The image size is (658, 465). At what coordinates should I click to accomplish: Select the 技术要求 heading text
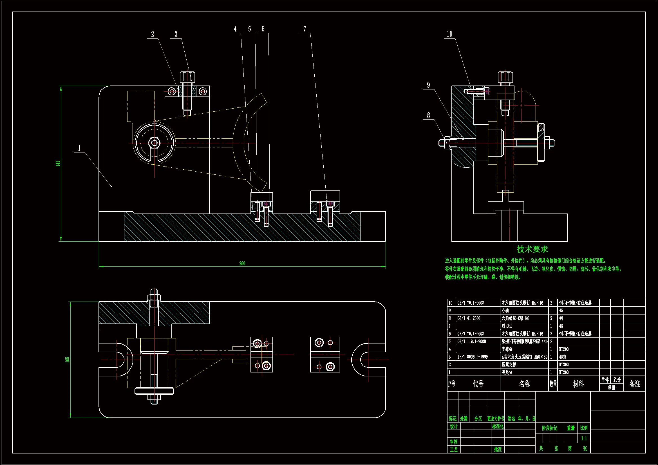click(x=532, y=249)
